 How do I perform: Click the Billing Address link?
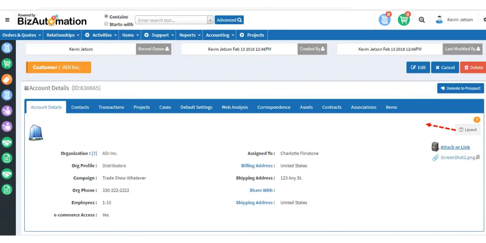coord(258,166)
